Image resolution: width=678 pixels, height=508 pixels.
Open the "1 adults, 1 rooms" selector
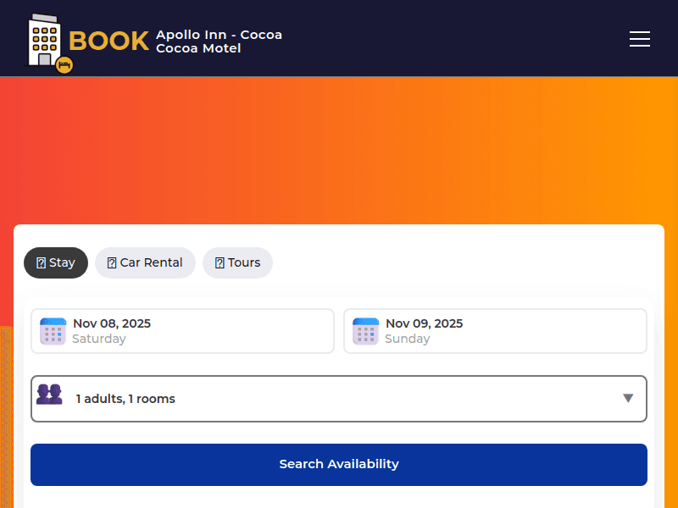tap(339, 399)
